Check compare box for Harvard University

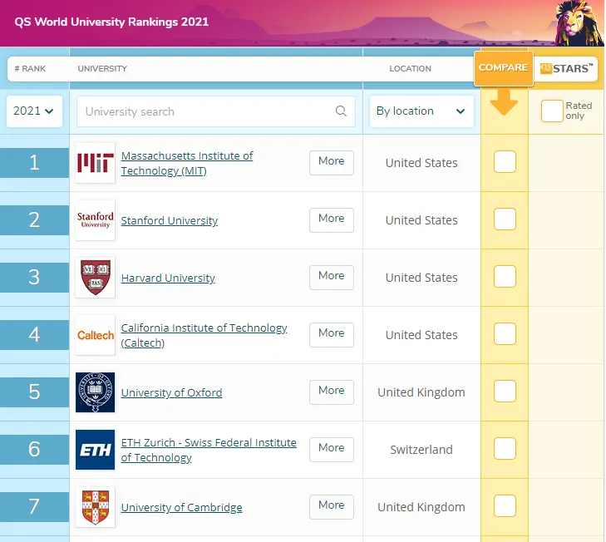coord(505,276)
